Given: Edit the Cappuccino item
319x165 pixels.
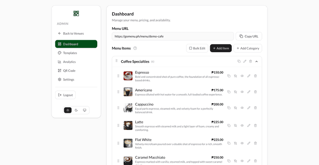Looking at the screenshot, I should [248, 108].
